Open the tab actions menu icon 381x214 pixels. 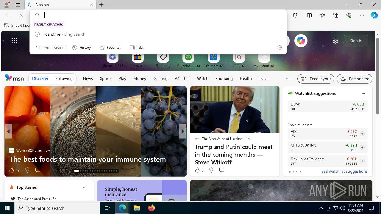pos(18,5)
